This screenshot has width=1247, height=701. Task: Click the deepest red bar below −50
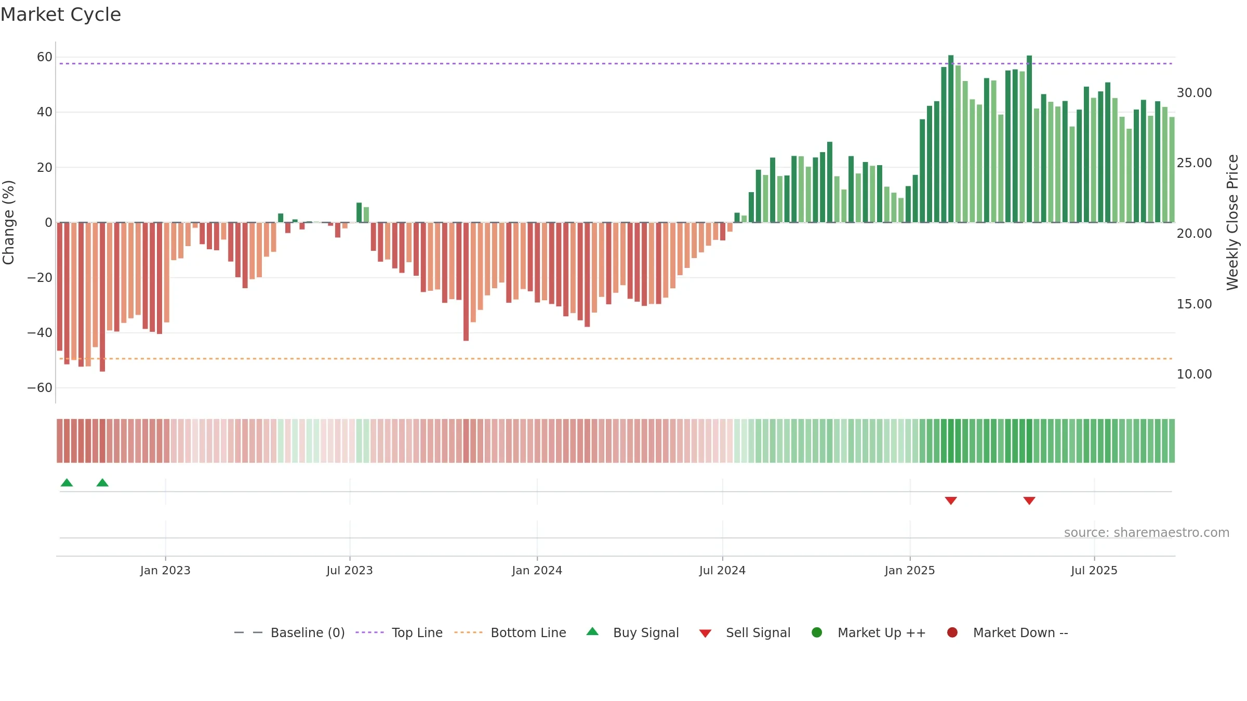tap(102, 297)
